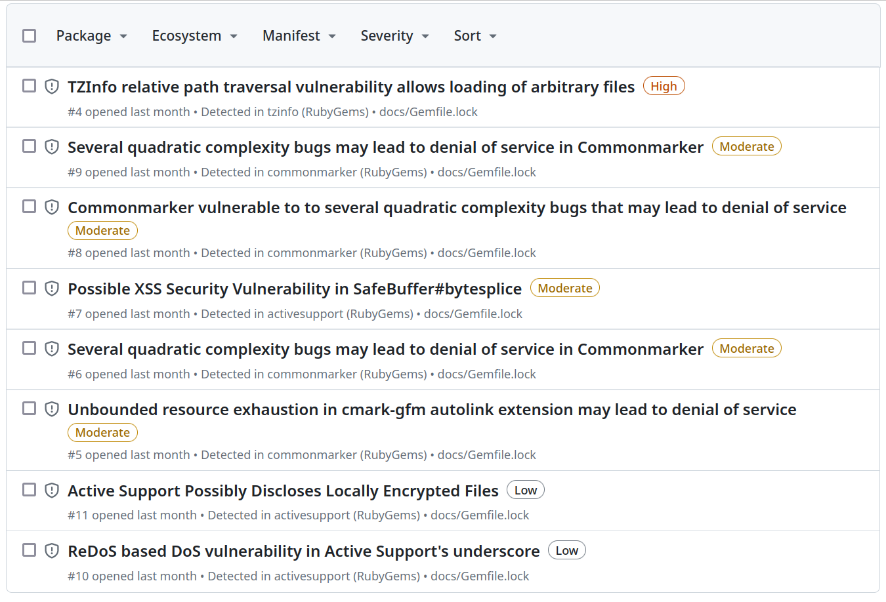Expand the Manifest filter dropdown
Viewport: 886px width, 602px height.
[299, 36]
